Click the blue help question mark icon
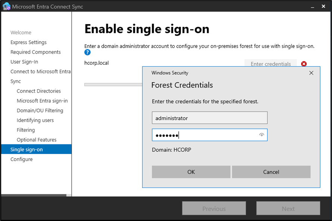 coord(88,52)
